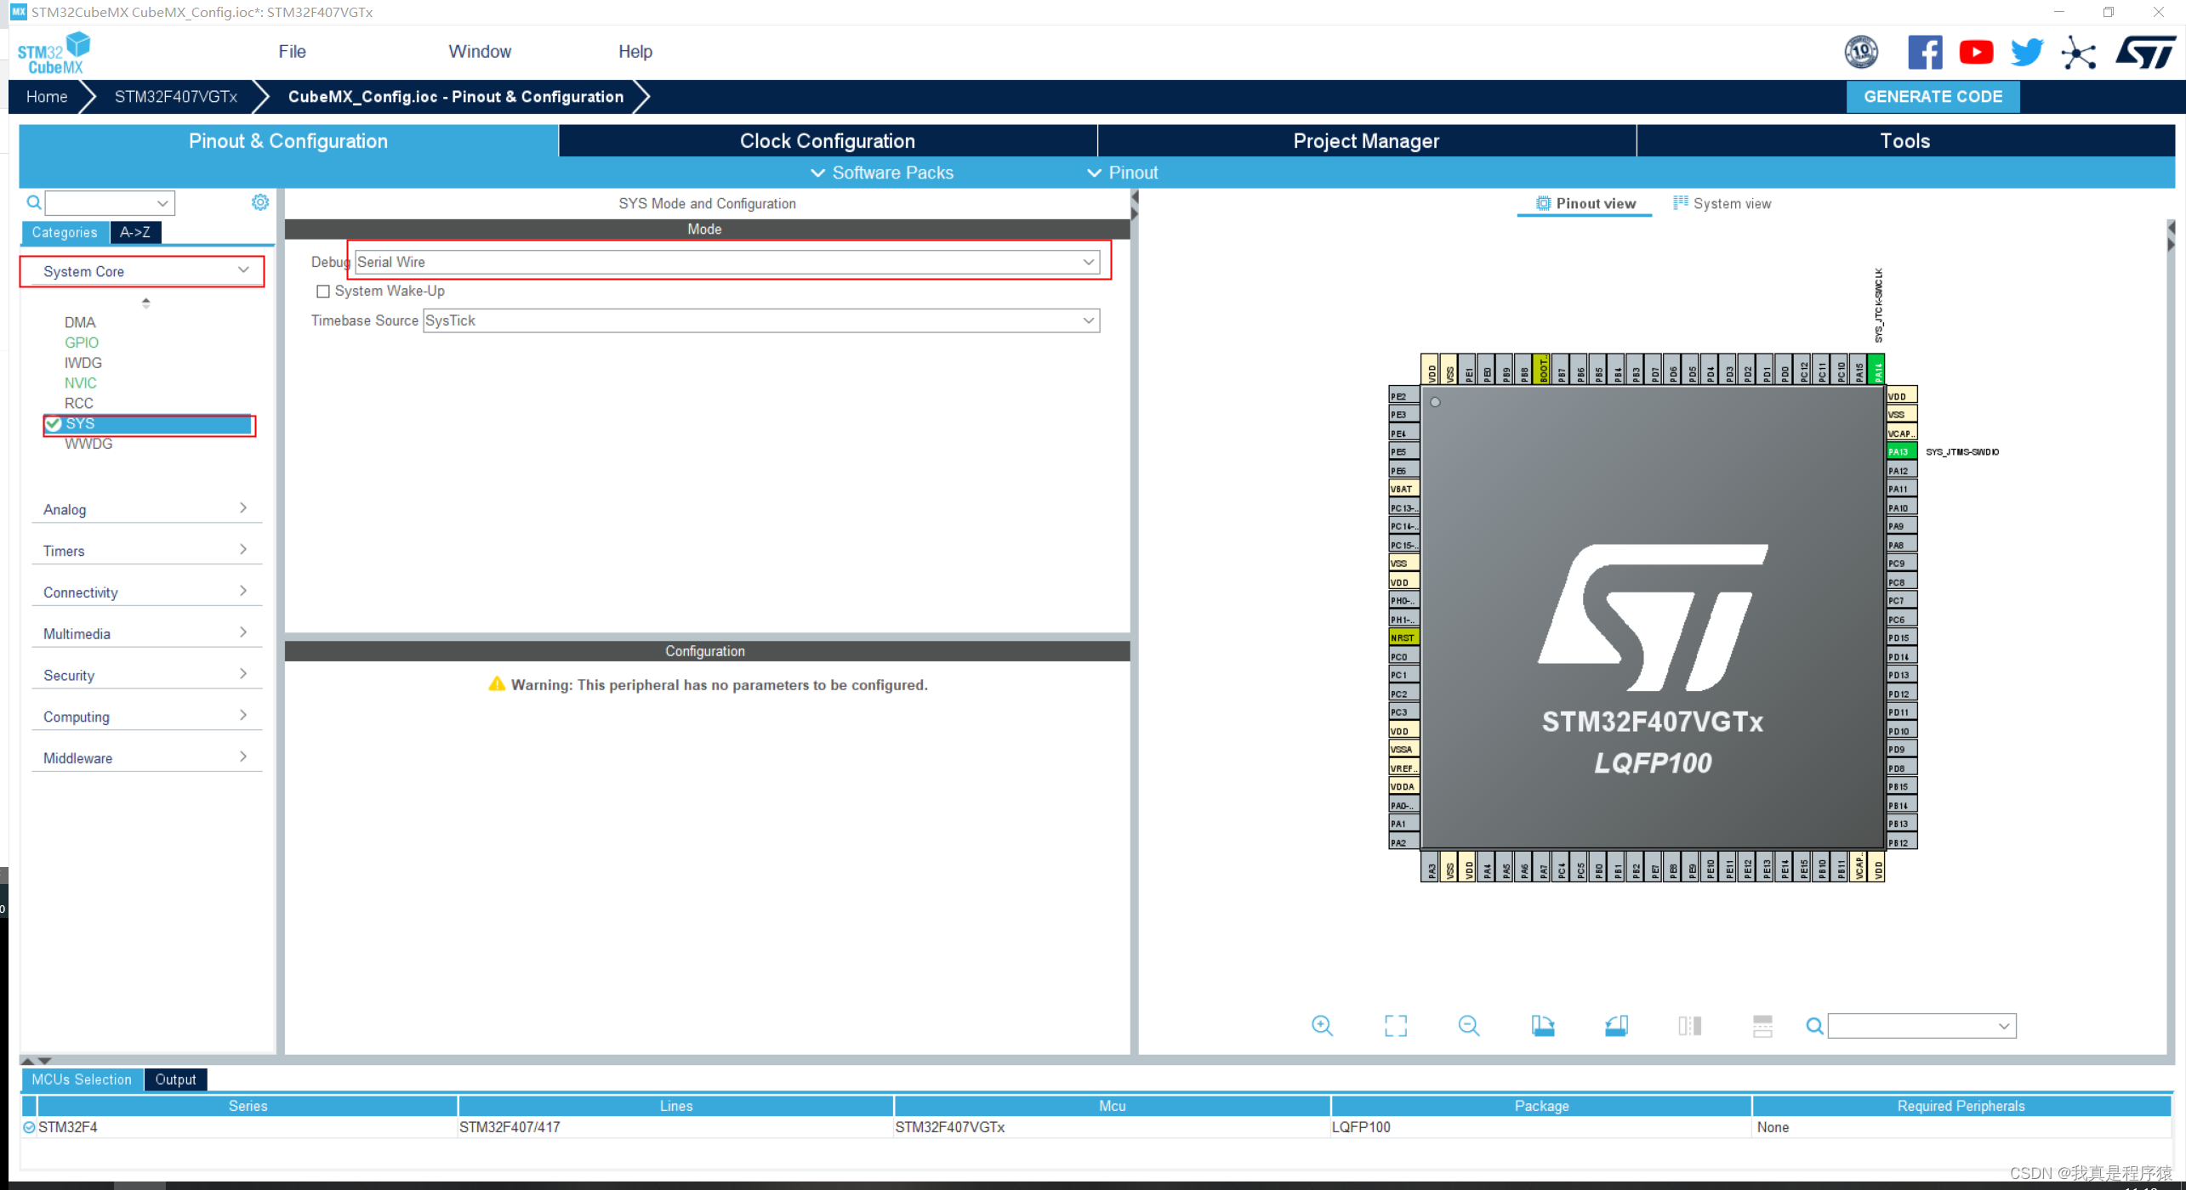
Task: Click the peripheral search magnifier icon
Action: tap(34, 202)
